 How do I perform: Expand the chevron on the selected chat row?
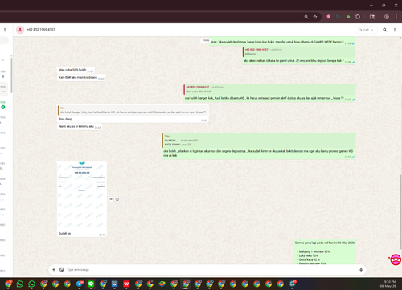coord(3,92)
